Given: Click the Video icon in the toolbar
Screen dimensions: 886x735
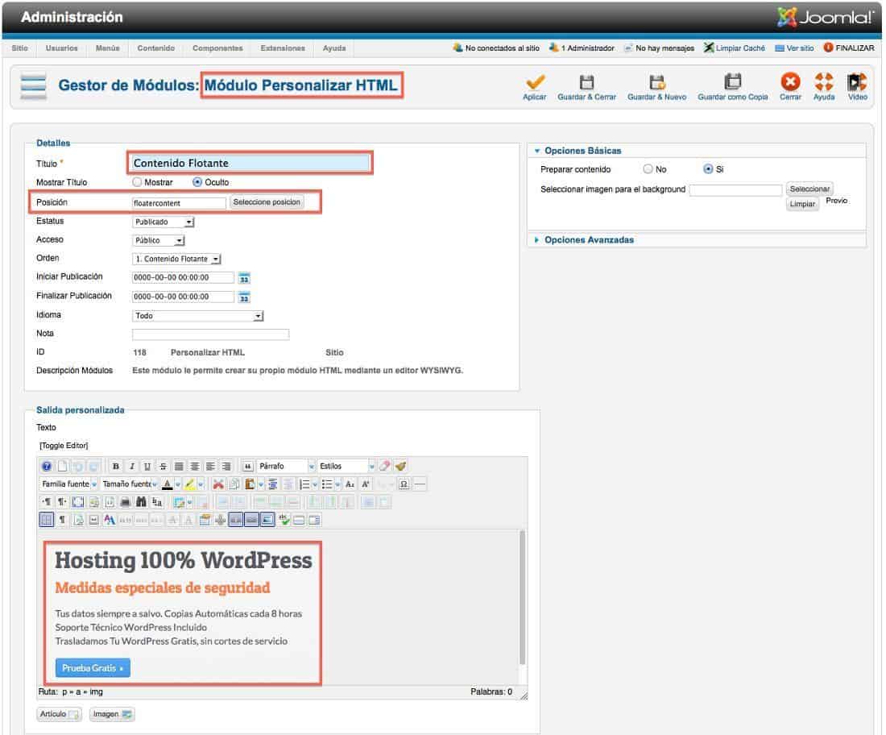Looking at the screenshot, I should [857, 82].
